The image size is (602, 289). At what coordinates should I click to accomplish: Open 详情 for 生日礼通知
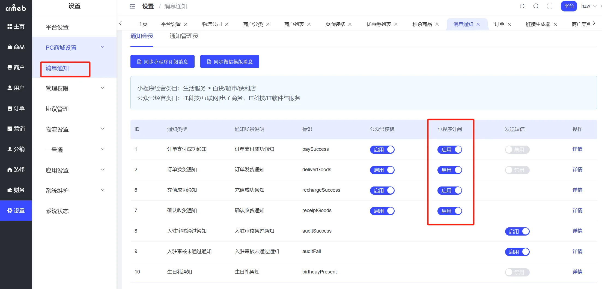coord(577,272)
